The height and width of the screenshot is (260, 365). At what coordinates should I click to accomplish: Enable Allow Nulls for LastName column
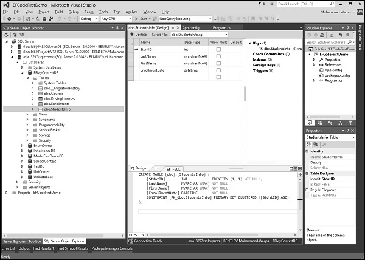coord(218,56)
